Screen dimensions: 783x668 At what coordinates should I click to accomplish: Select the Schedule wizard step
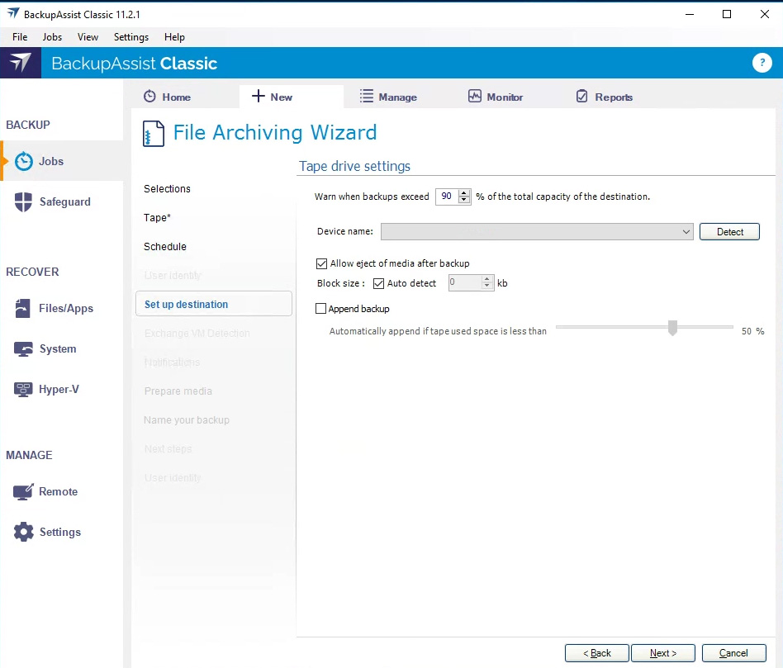pyautogui.click(x=165, y=247)
